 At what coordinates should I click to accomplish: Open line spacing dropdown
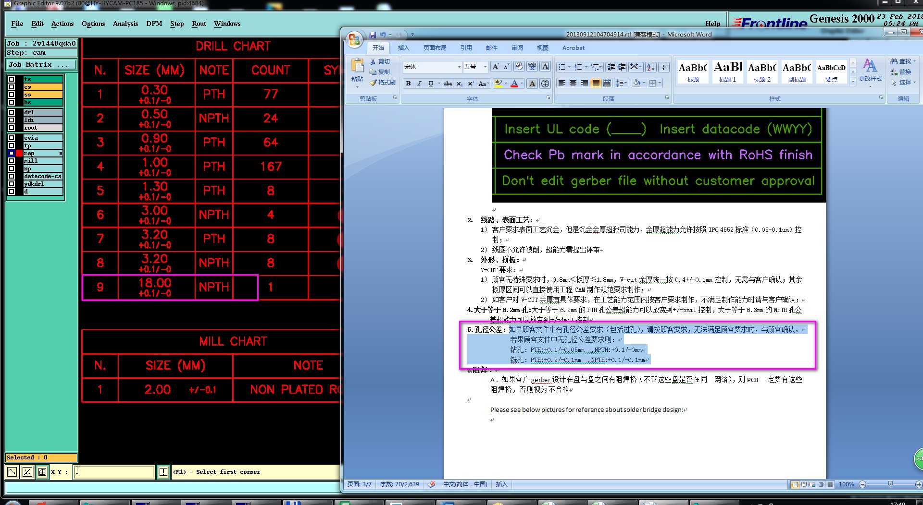622,83
